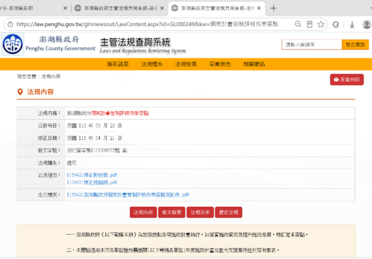Click the zoom out magnifier icon
The image size is (372, 259).
298,24
